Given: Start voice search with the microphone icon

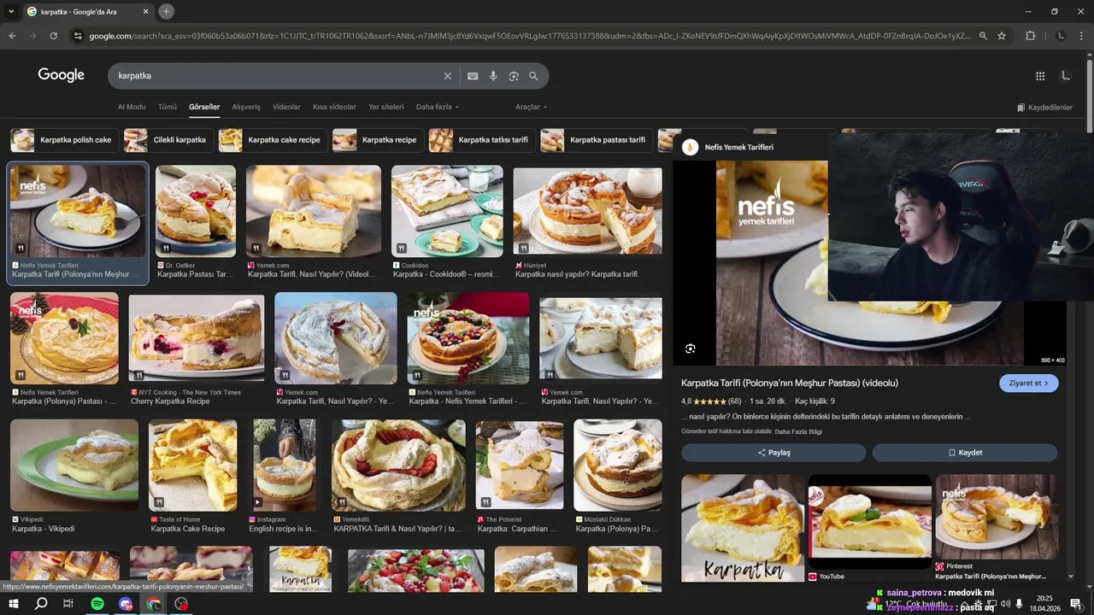Looking at the screenshot, I should pos(493,76).
